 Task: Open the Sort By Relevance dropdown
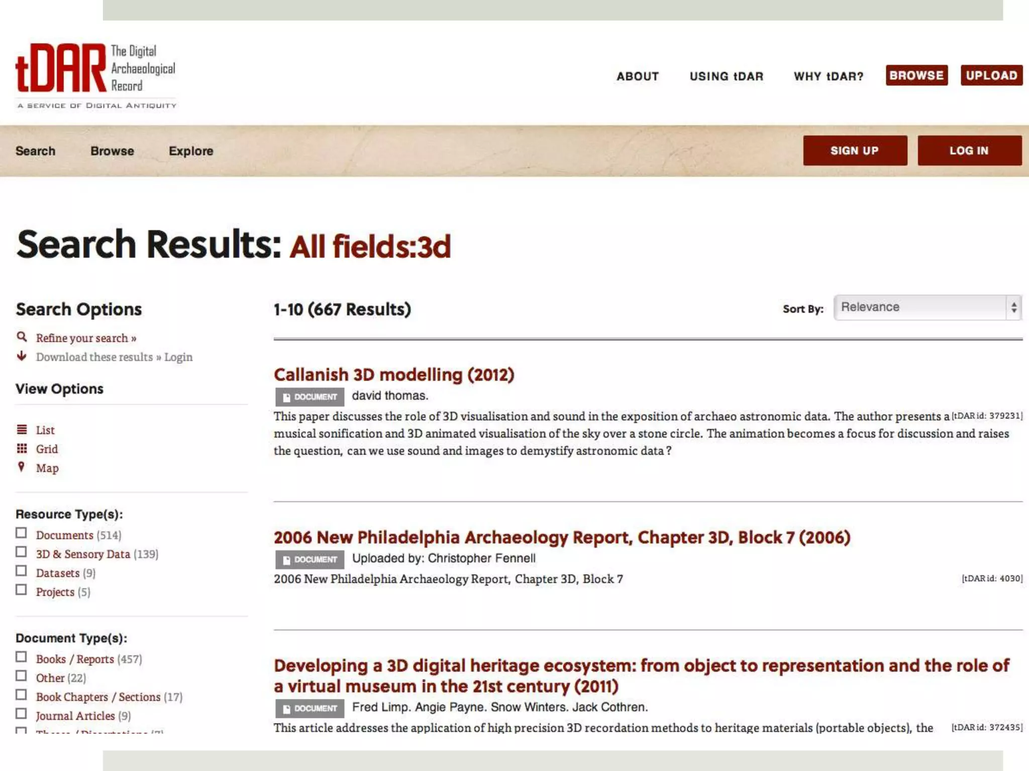tap(919, 307)
